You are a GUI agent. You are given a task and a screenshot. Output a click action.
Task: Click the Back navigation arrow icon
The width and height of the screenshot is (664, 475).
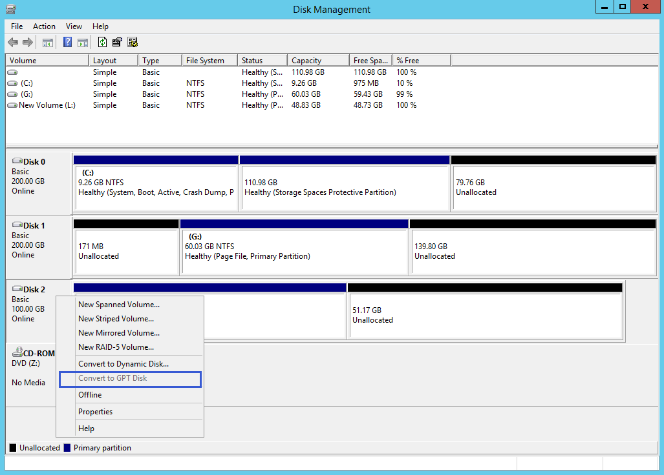click(12, 42)
